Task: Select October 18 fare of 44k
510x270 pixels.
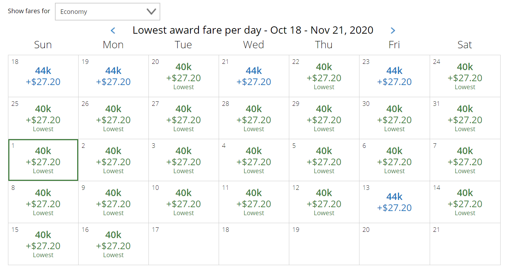Action: (x=43, y=76)
